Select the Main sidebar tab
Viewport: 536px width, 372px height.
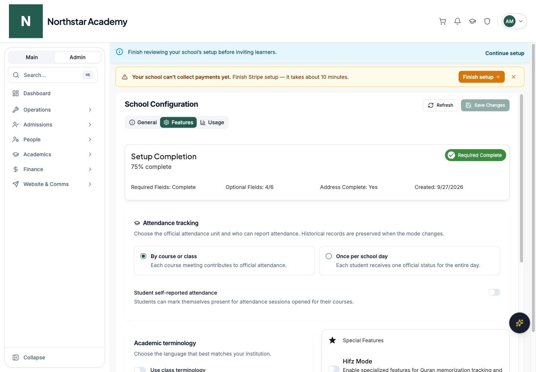32,57
